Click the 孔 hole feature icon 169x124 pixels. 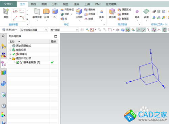click(55, 13)
